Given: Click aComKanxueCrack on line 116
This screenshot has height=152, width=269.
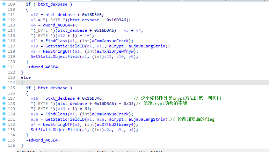Looking at the screenshot, I should pos(110,41).
